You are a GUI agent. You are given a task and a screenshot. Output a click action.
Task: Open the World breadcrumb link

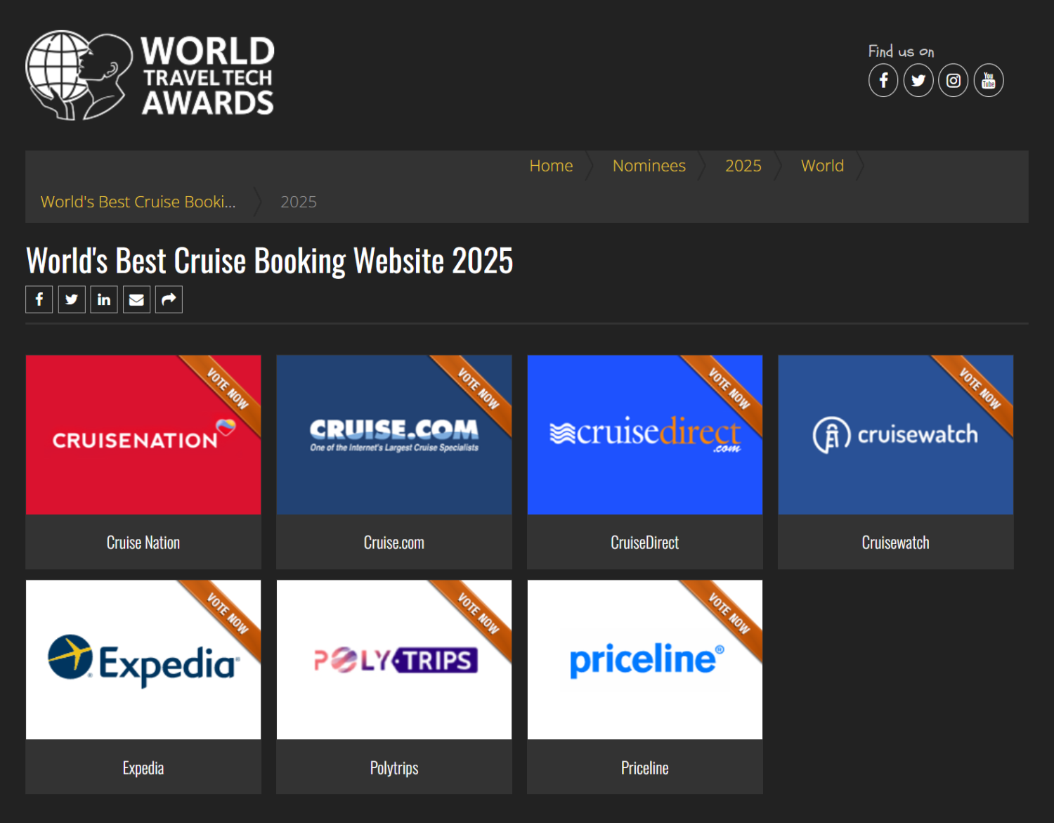[x=822, y=166]
